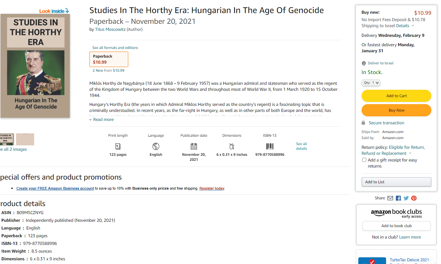Select the Paperback $10.99 format
The image size is (441, 264).
click(109, 59)
